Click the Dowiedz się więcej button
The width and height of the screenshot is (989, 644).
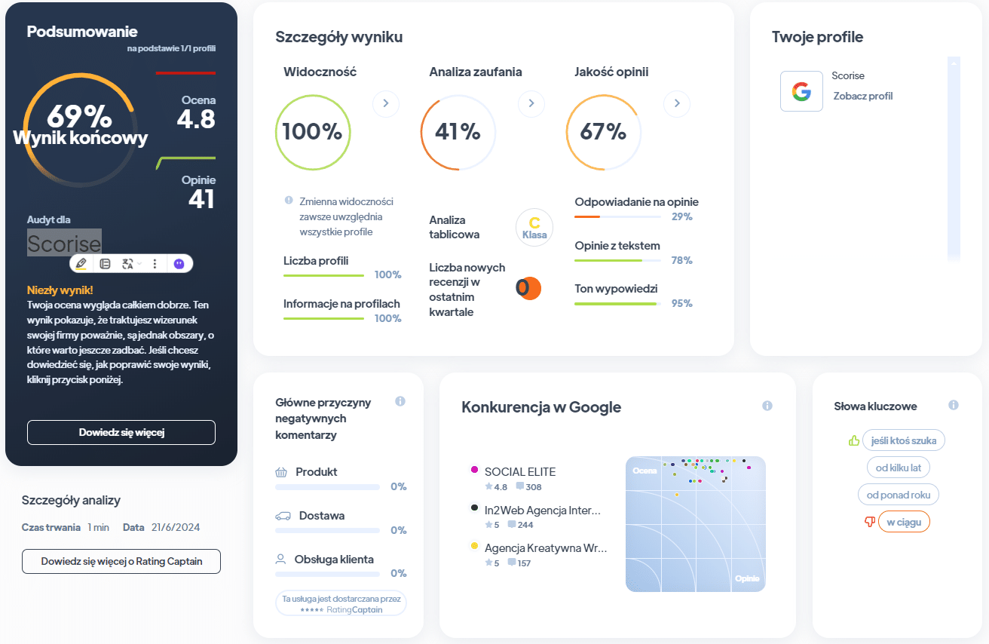pyautogui.click(x=121, y=432)
